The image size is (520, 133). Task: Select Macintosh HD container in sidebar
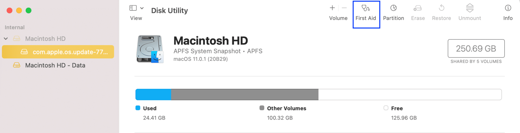(45, 39)
